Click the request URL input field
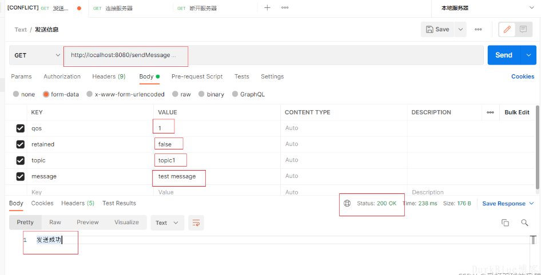 coord(273,55)
